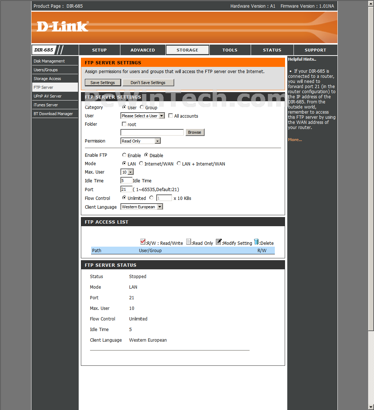Click the FTP SERVER STATUS section header
374x410 pixels.
click(183, 265)
